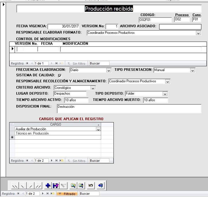The height and width of the screenshot is (197, 208).
Task: Toggle the SISTEMA DE CALIDAD checkbox
Action: click(x=60, y=75)
